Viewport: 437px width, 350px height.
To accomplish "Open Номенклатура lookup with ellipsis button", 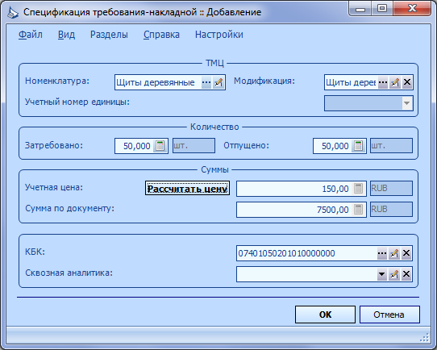I will click(206, 82).
